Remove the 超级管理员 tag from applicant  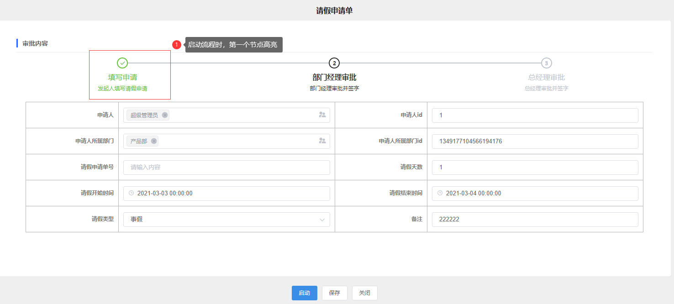coord(165,115)
